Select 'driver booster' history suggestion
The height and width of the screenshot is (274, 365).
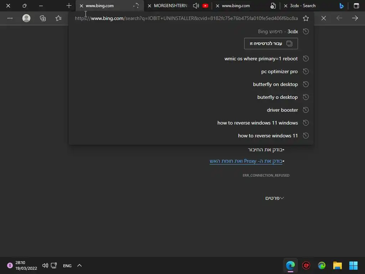tap(191, 110)
